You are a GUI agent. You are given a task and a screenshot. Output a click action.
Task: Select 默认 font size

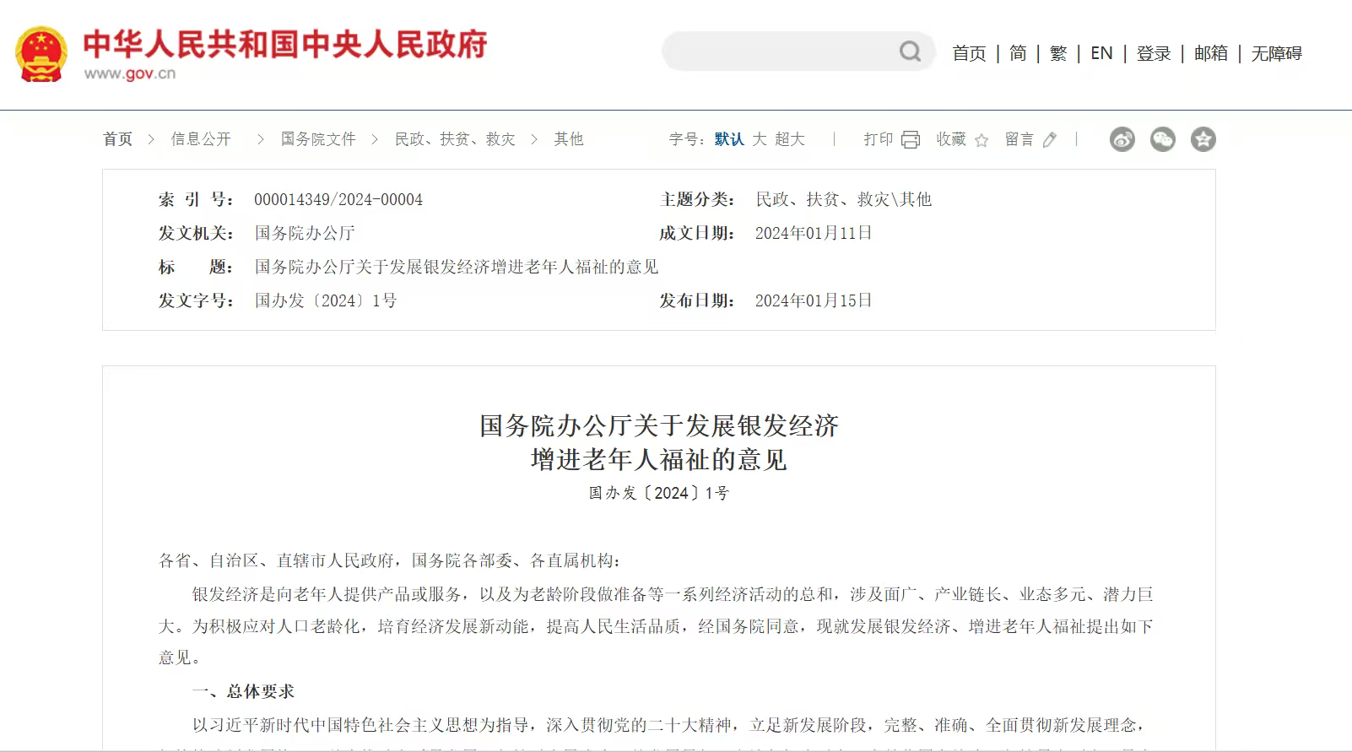[x=728, y=139]
